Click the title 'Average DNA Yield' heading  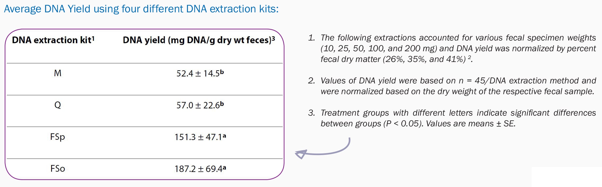141,9
